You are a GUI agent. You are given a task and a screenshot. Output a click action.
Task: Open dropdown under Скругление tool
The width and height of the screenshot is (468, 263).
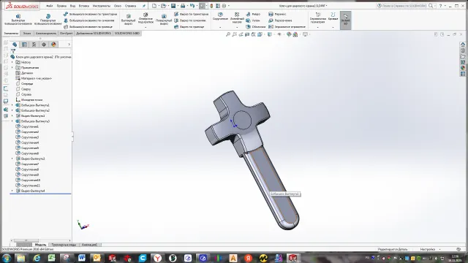point(220,28)
